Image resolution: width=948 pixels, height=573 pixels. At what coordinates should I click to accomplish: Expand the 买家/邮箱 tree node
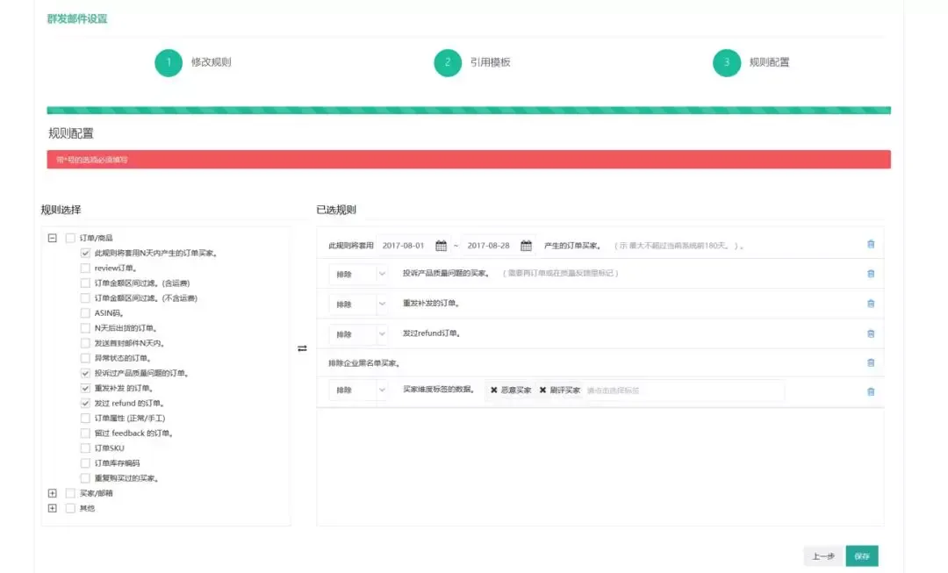53,493
